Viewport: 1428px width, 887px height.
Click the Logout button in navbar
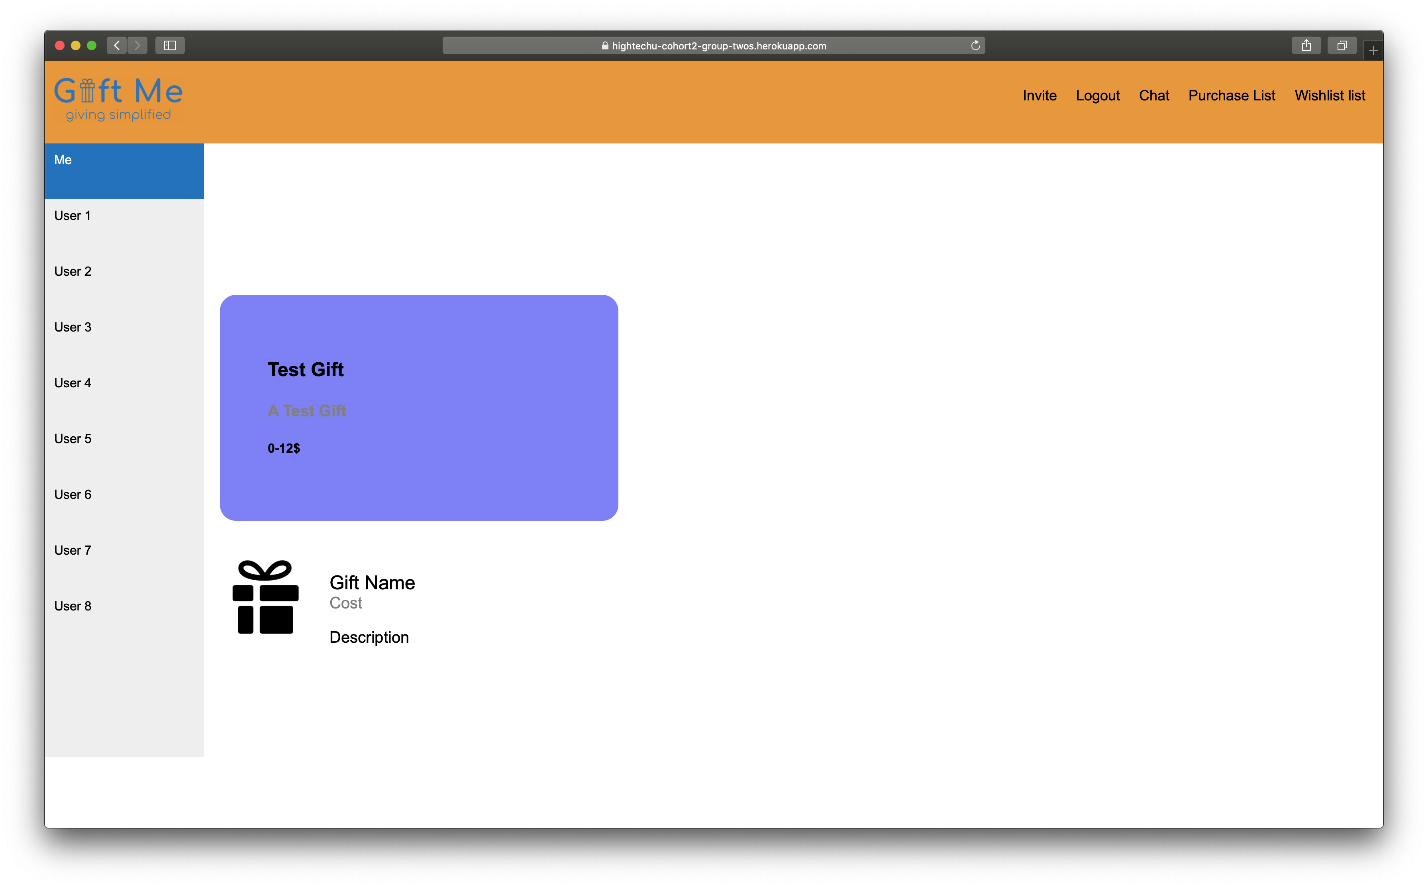point(1098,94)
